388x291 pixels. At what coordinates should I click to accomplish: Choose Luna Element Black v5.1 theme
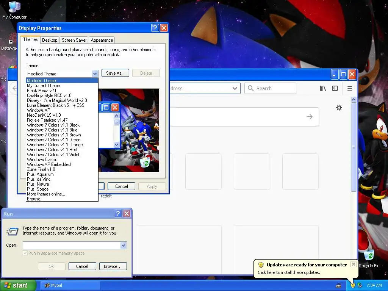62,105
